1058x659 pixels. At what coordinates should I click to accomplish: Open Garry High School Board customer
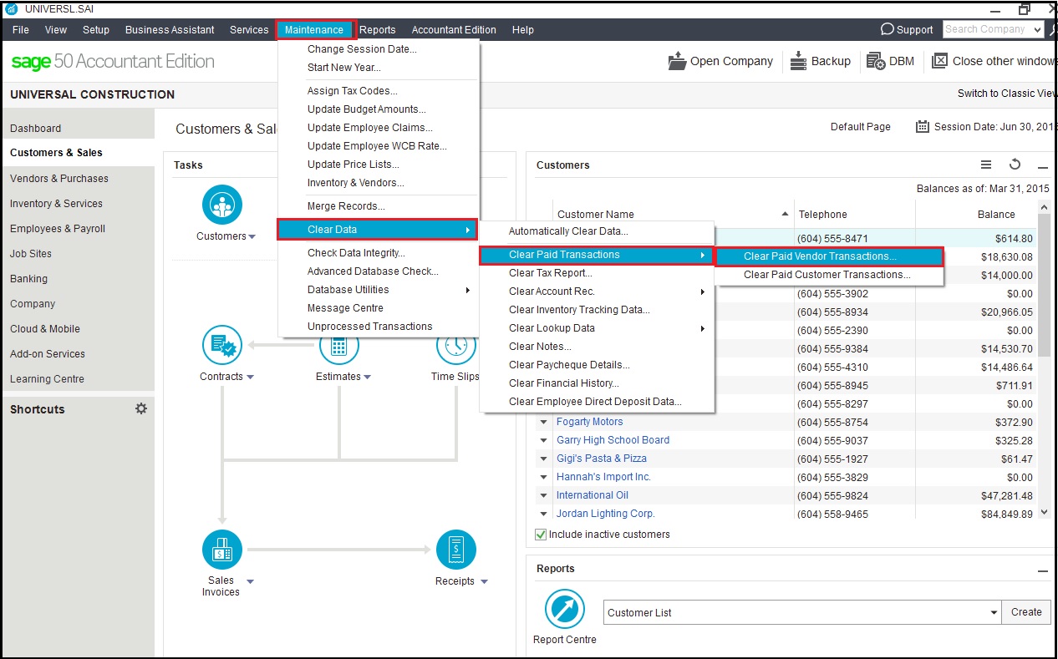(613, 440)
